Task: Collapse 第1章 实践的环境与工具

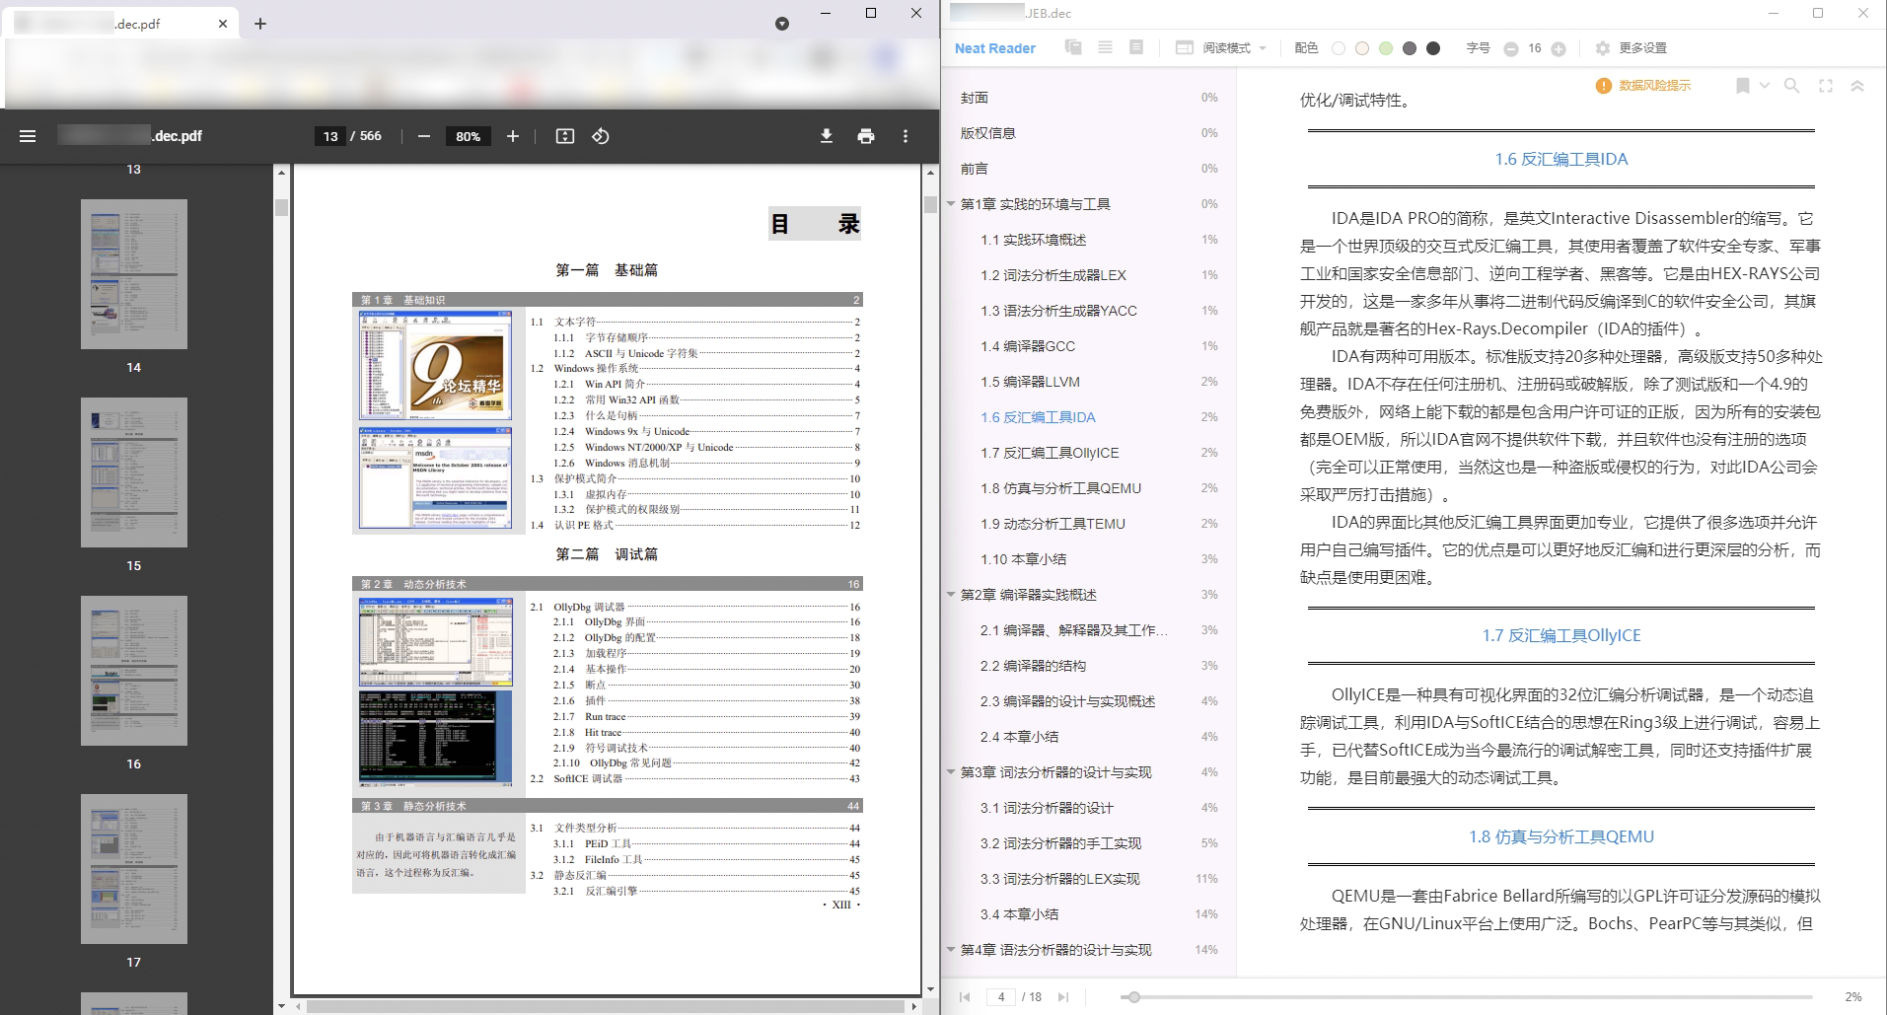Action: pyautogui.click(x=951, y=204)
